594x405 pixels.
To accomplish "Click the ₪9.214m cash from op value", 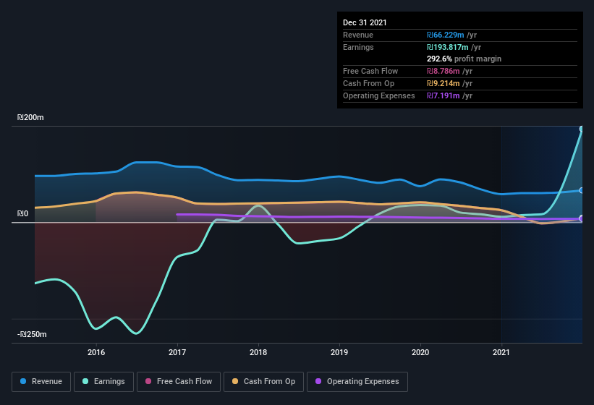I will pos(444,83).
